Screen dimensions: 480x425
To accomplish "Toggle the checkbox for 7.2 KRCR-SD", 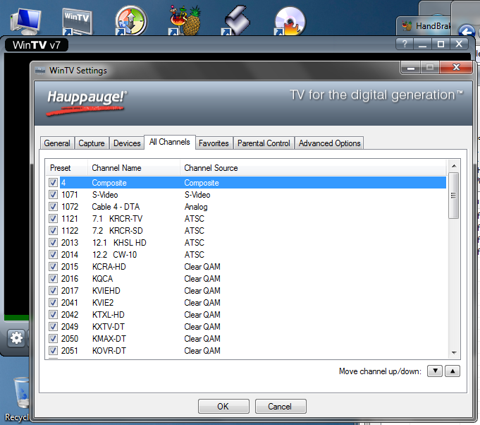I will tap(53, 231).
